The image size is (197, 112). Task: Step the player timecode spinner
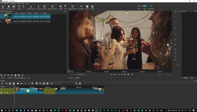click(77, 74)
